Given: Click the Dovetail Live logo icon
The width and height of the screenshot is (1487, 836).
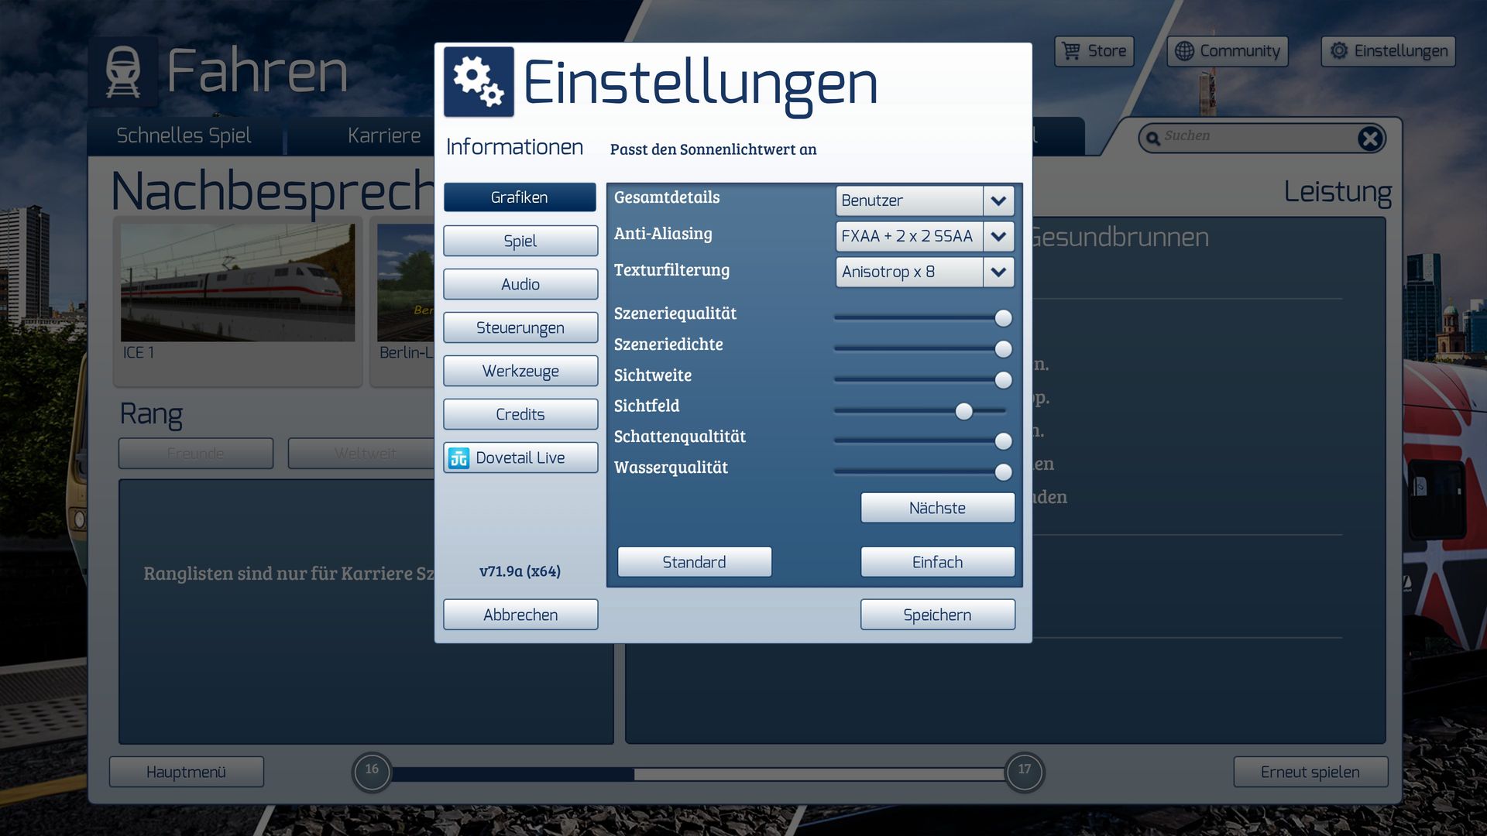Looking at the screenshot, I should [x=458, y=458].
